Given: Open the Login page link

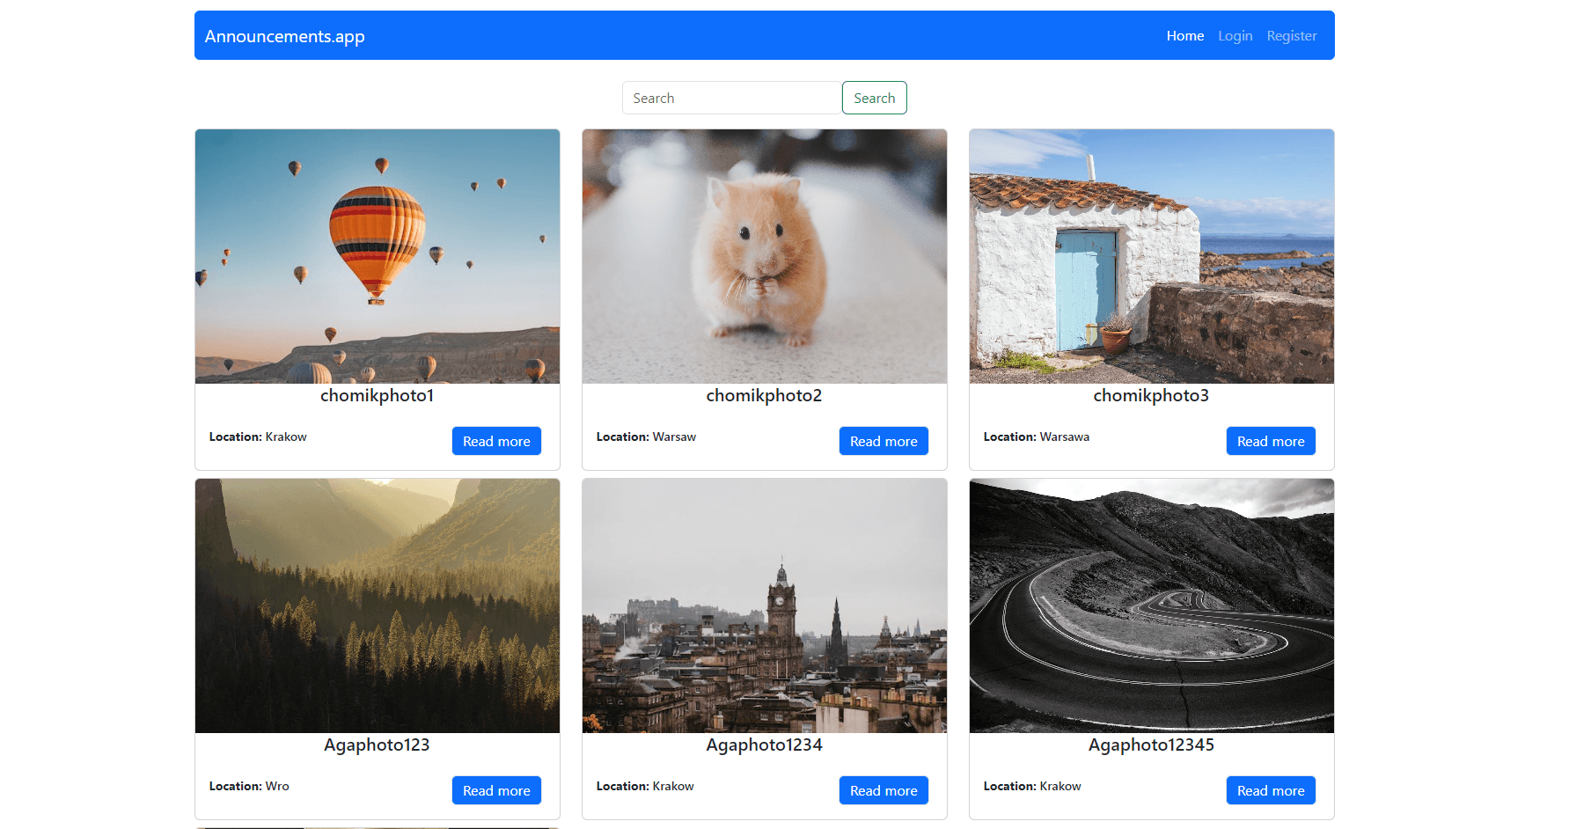Looking at the screenshot, I should [1235, 36].
